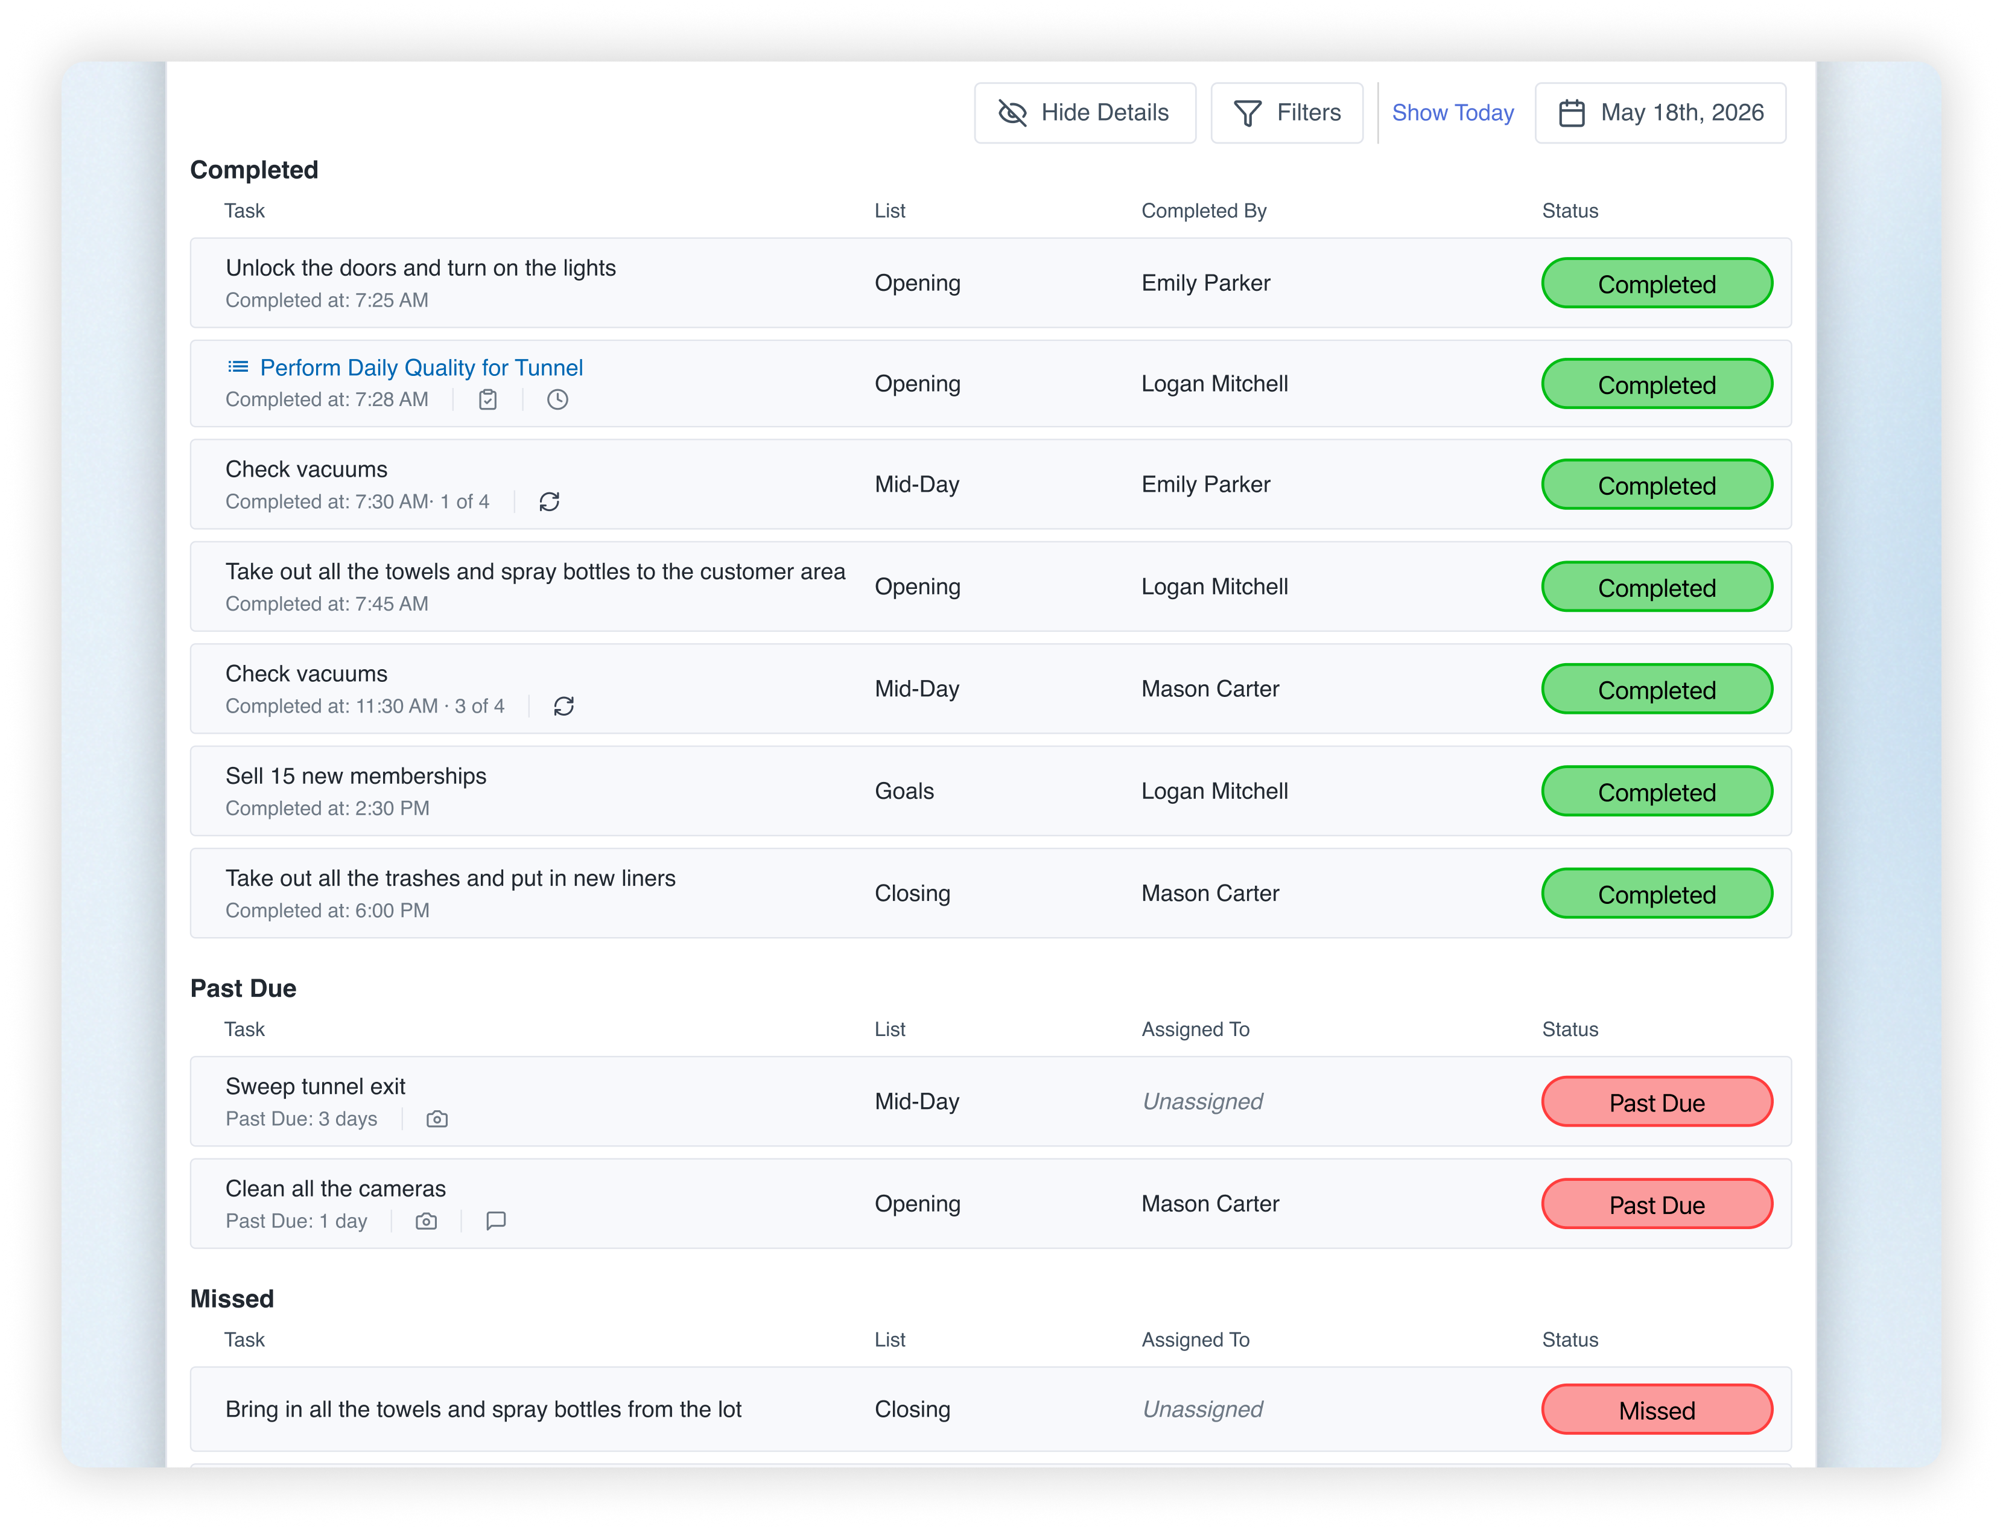This screenshot has width=2003, height=1529.
Task: Click the Missed section heading
Action: pyautogui.click(x=232, y=1299)
